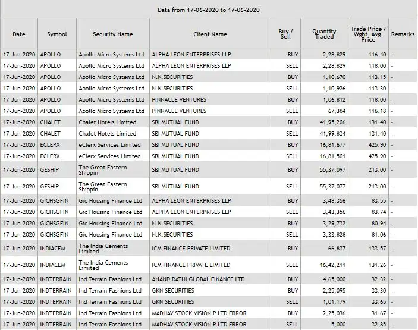
Task: Select the Buy / Sell column header
Action: point(285,34)
